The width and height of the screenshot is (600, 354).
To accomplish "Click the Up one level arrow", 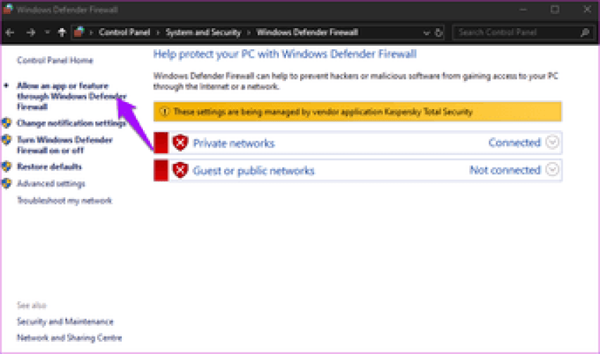I will [x=62, y=32].
